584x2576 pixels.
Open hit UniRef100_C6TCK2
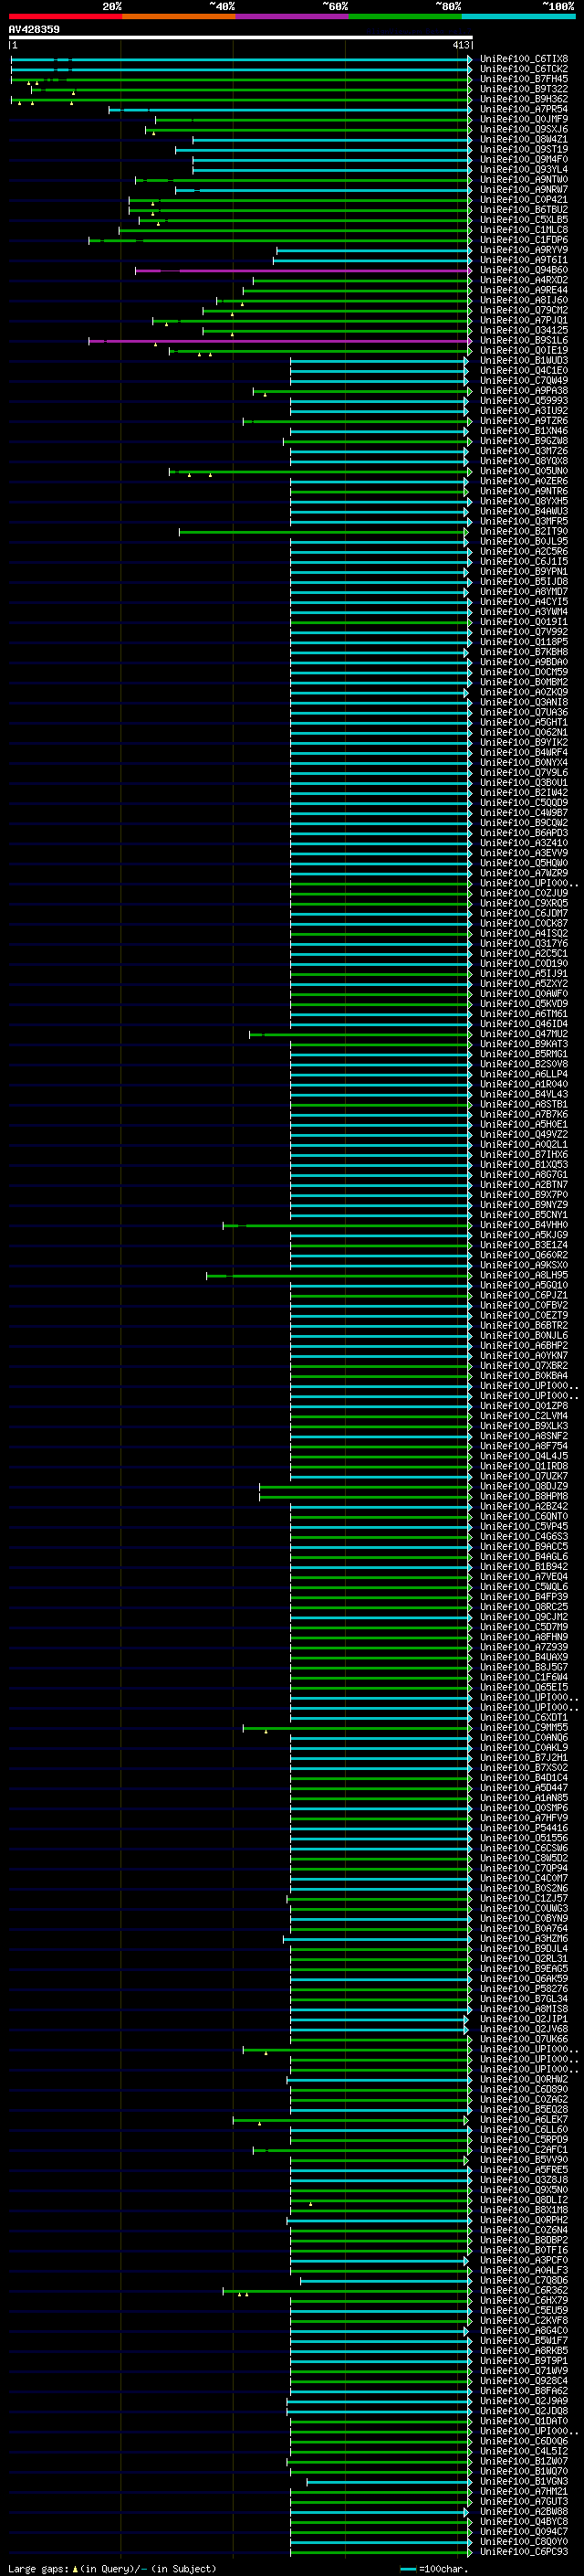tap(524, 69)
